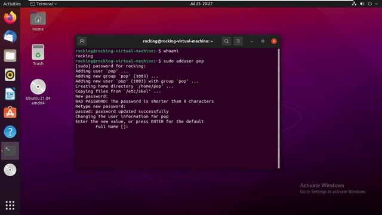Viewport: 382px width, 215px height.
Task: Open the Ubuntu 21.04 amd64 disc icon
Action: coord(38,92)
